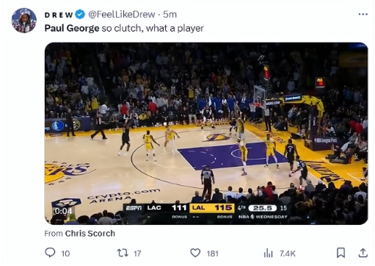Image resolution: width=375 pixels, height=266 pixels.
Task: Open DREW's profile avatar picture
Action: [24, 21]
